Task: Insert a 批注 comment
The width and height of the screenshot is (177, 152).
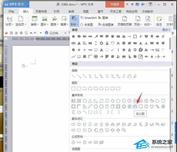Action: 159,21
